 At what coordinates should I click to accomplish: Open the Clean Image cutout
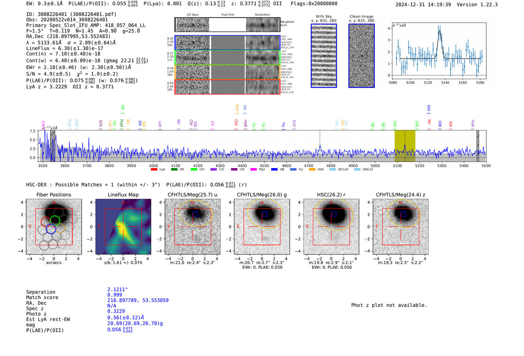pos(362,56)
